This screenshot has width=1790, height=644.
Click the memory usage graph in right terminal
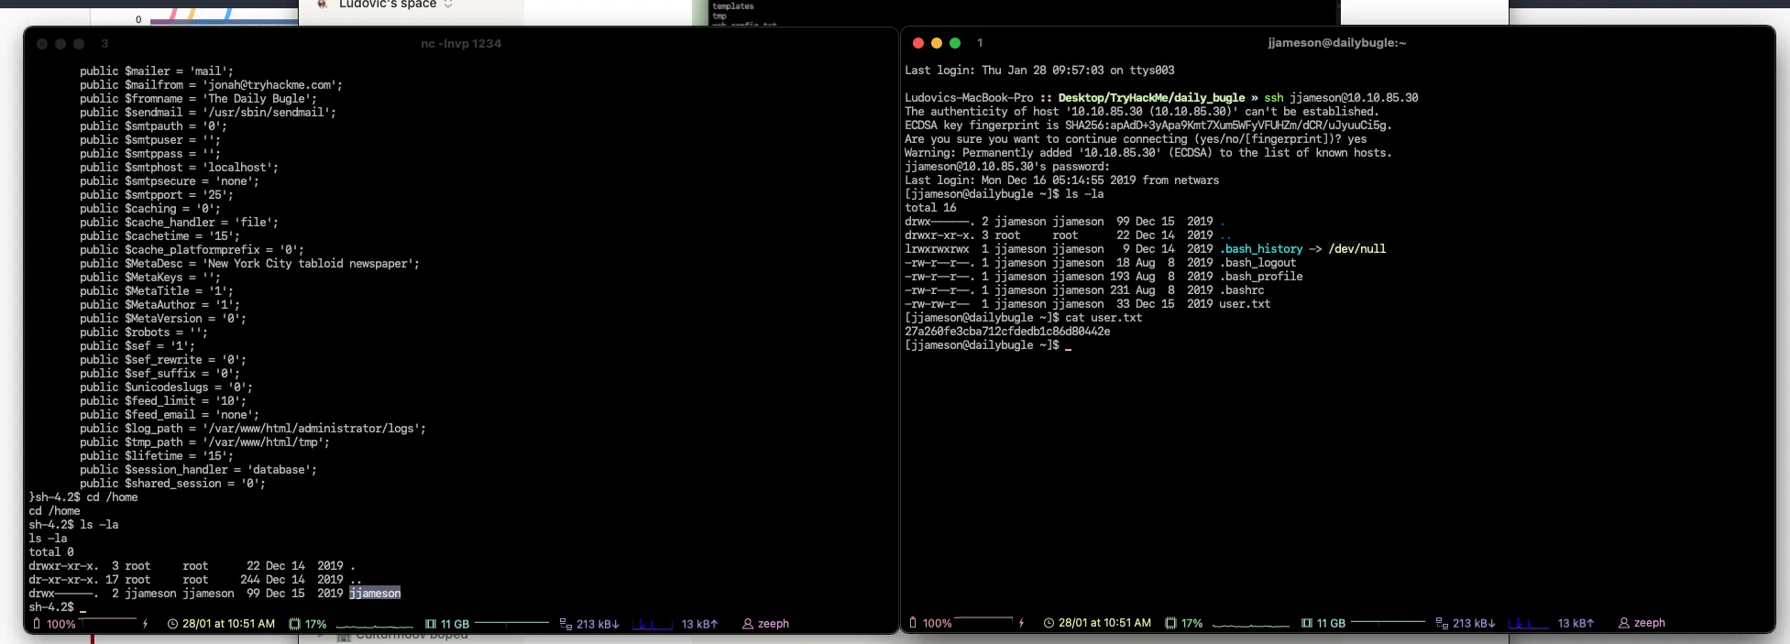point(1387,623)
